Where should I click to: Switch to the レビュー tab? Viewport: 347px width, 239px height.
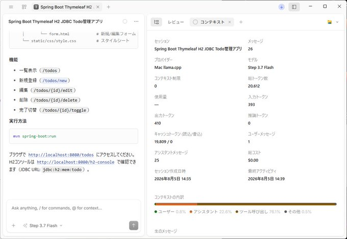click(x=176, y=22)
